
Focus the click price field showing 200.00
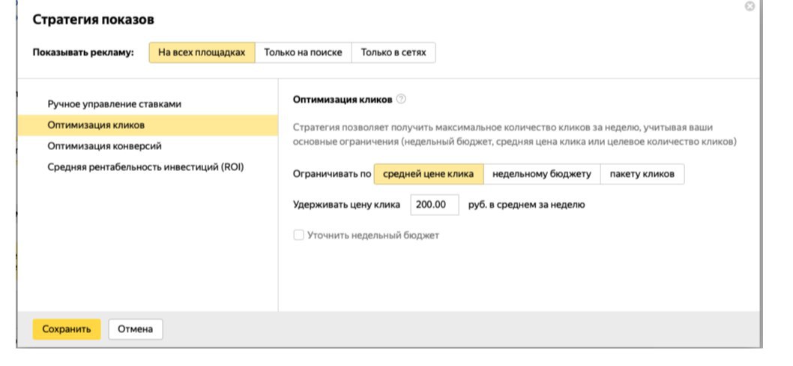pyautogui.click(x=435, y=205)
